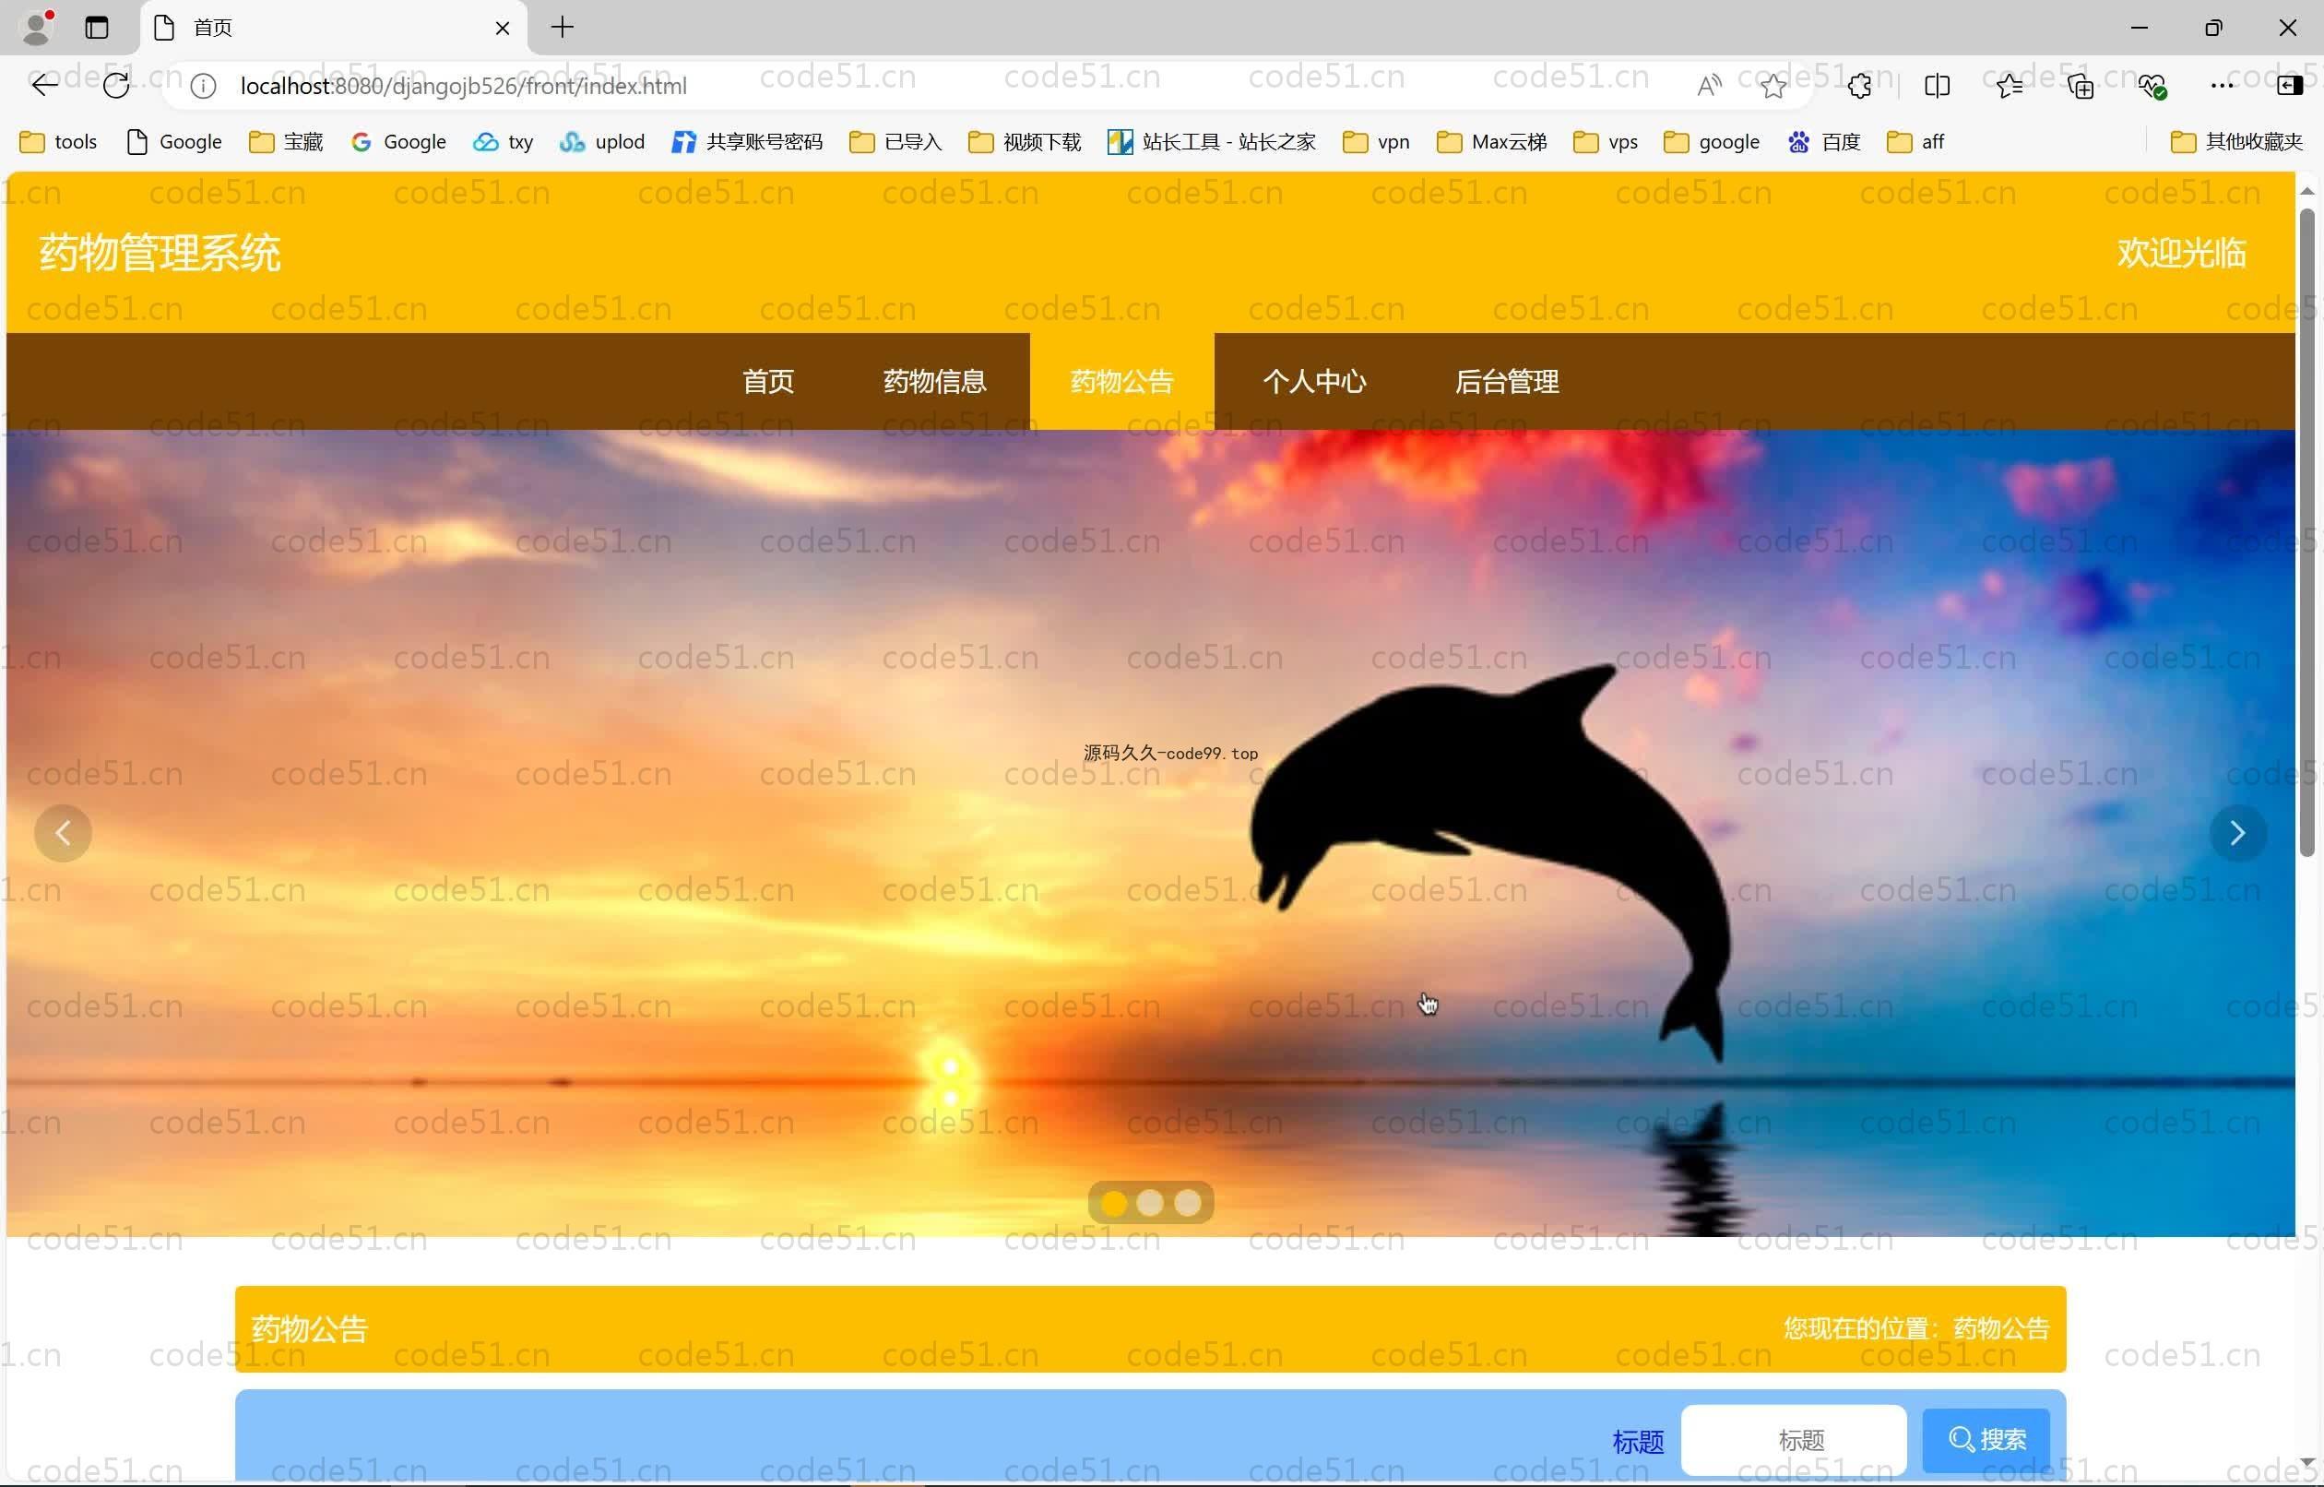2324x1487 pixels.
Task: Select the second carousel indicator dot
Action: click(x=1149, y=1203)
